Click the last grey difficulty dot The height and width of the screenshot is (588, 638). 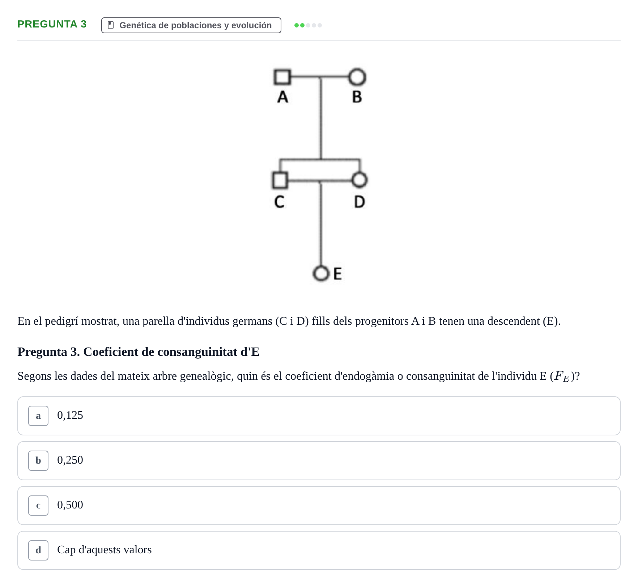pos(320,25)
